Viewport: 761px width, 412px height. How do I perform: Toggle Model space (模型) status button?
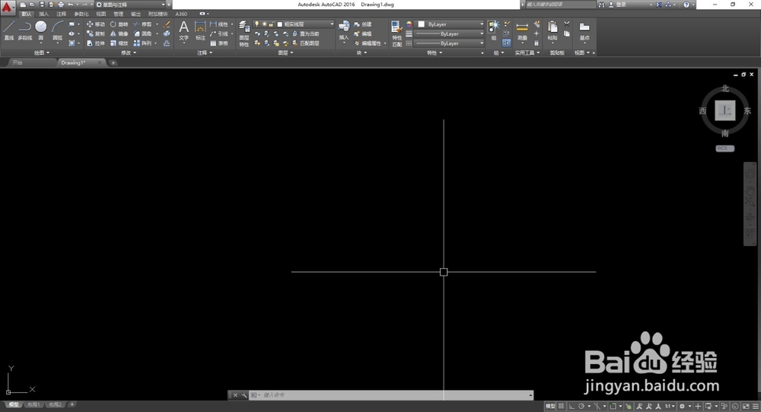click(x=550, y=406)
